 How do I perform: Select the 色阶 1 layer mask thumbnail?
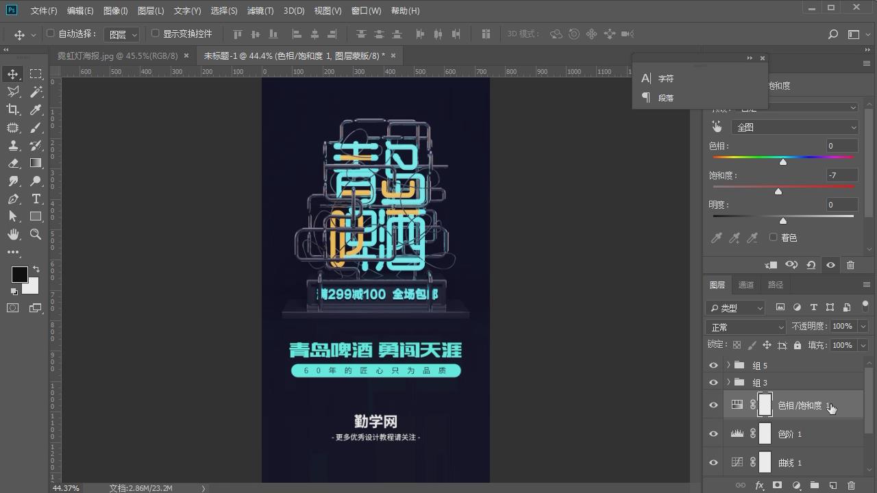(765, 434)
